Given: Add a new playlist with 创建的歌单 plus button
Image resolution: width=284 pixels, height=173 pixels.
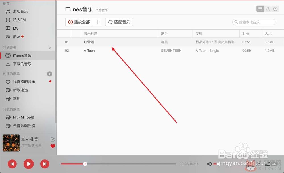Looking at the screenshot, I should [49, 74].
